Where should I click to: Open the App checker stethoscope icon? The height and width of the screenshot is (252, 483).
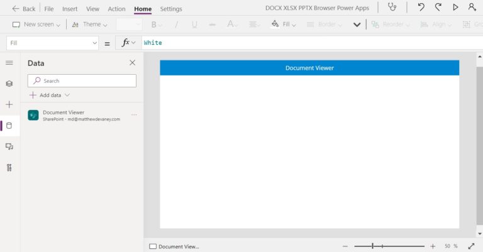[x=392, y=8]
